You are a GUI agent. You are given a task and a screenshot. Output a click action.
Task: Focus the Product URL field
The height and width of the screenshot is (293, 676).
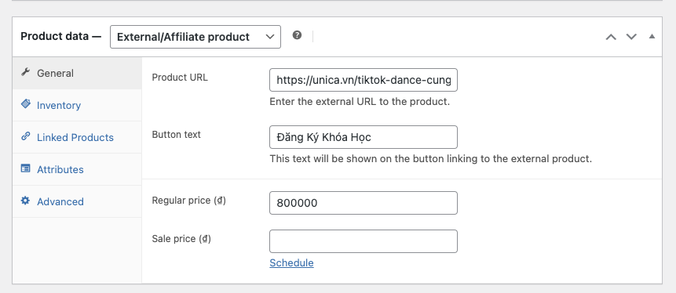coord(364,80)
